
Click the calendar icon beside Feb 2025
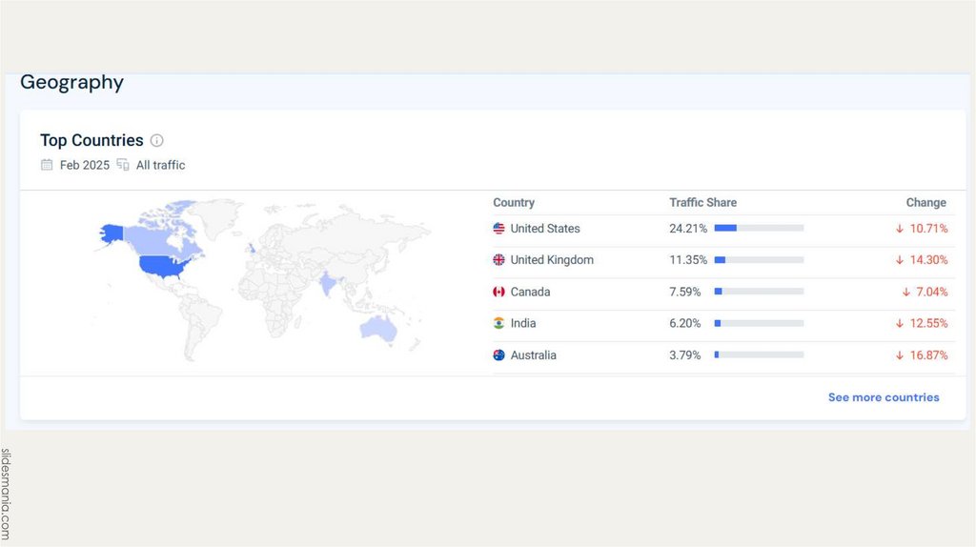click(47, 165)
